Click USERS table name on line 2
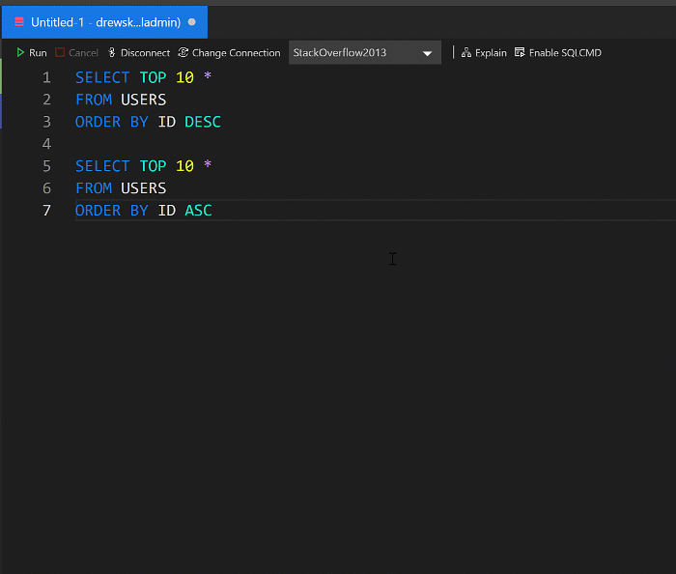 (143, 100)
